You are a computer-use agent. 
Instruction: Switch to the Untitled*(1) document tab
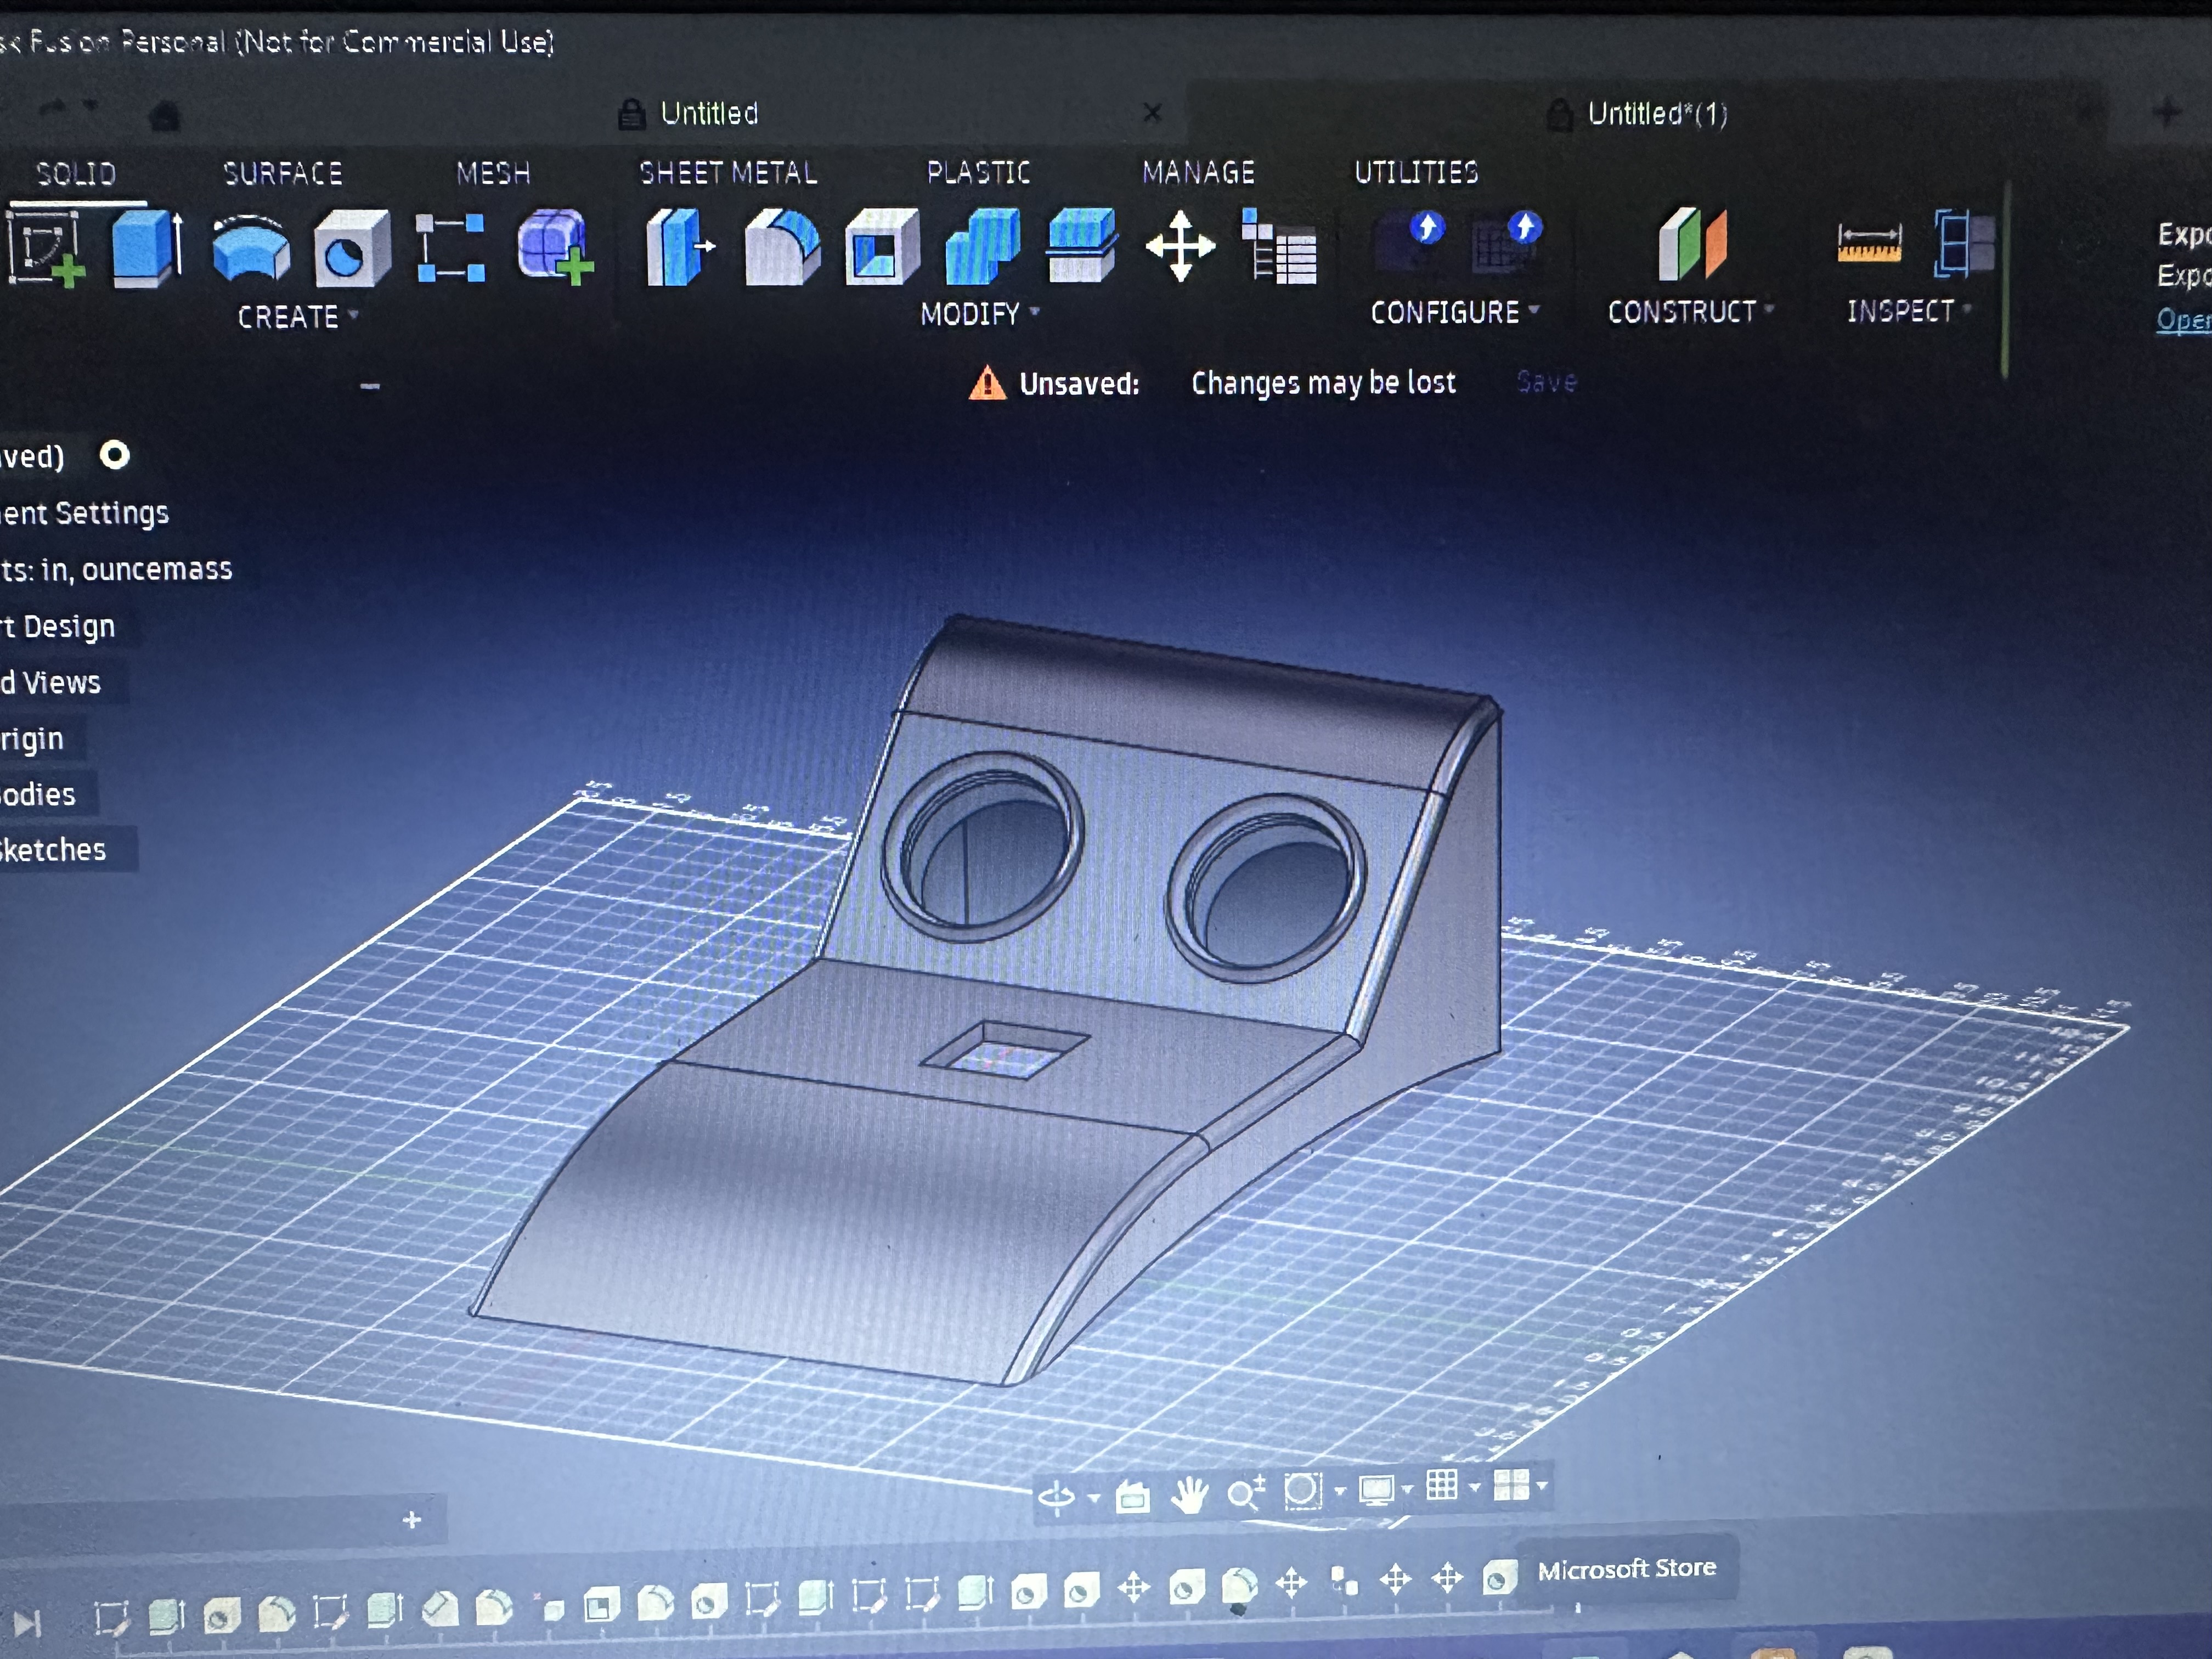[x=1656, y=114]
